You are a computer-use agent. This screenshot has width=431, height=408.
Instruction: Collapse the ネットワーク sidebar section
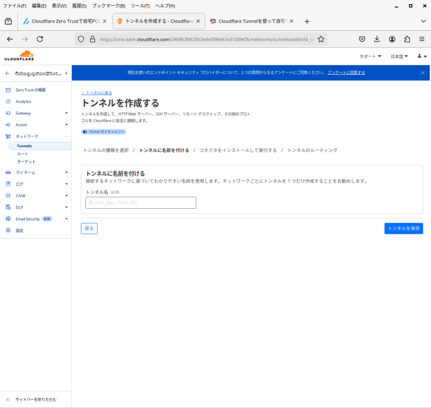(66, 136)
